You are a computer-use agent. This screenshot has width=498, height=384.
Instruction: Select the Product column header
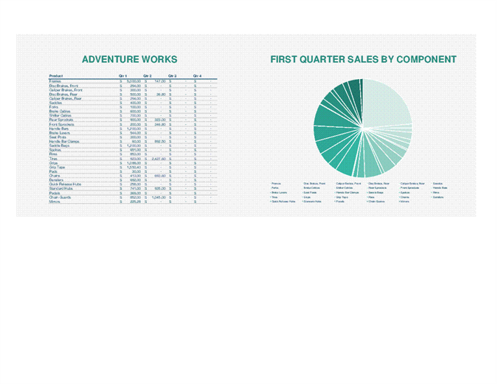click(x=56, y=76)
